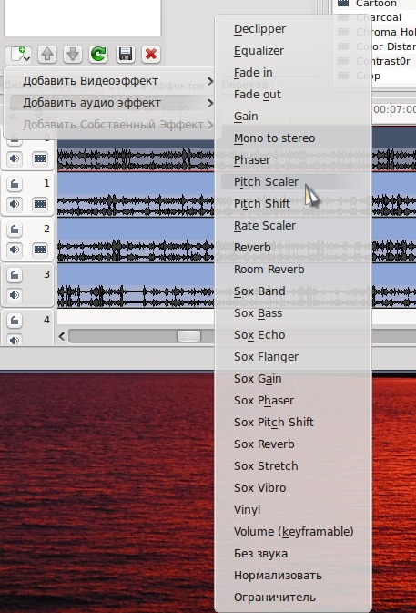Select Ограничитель limiter effect
The height and width of the screenshot is (613, 416).
point(293,598)
